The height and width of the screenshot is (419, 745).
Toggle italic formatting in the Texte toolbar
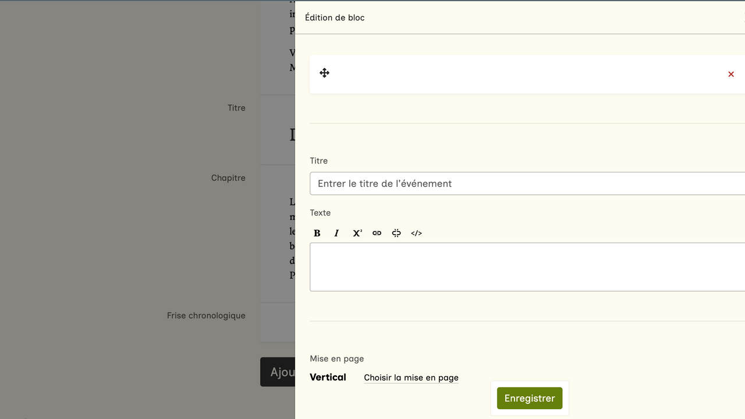coord(336,233)
